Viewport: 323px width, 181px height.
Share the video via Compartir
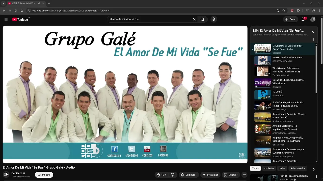[189, 175]
